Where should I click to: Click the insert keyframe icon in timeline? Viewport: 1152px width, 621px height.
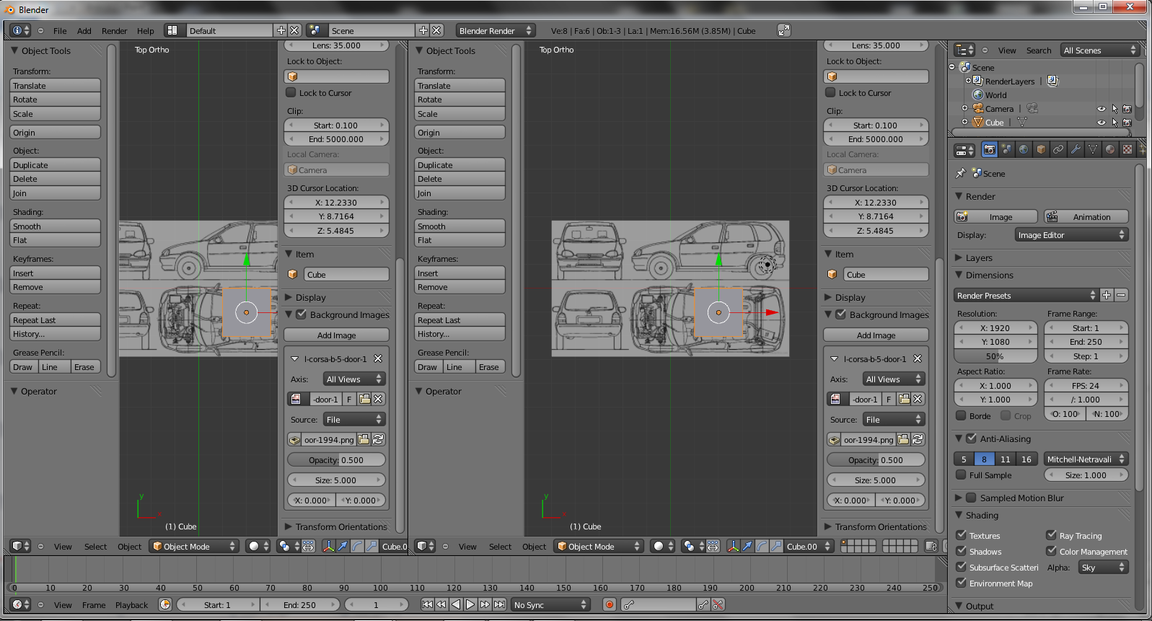[x=703, y=604]
